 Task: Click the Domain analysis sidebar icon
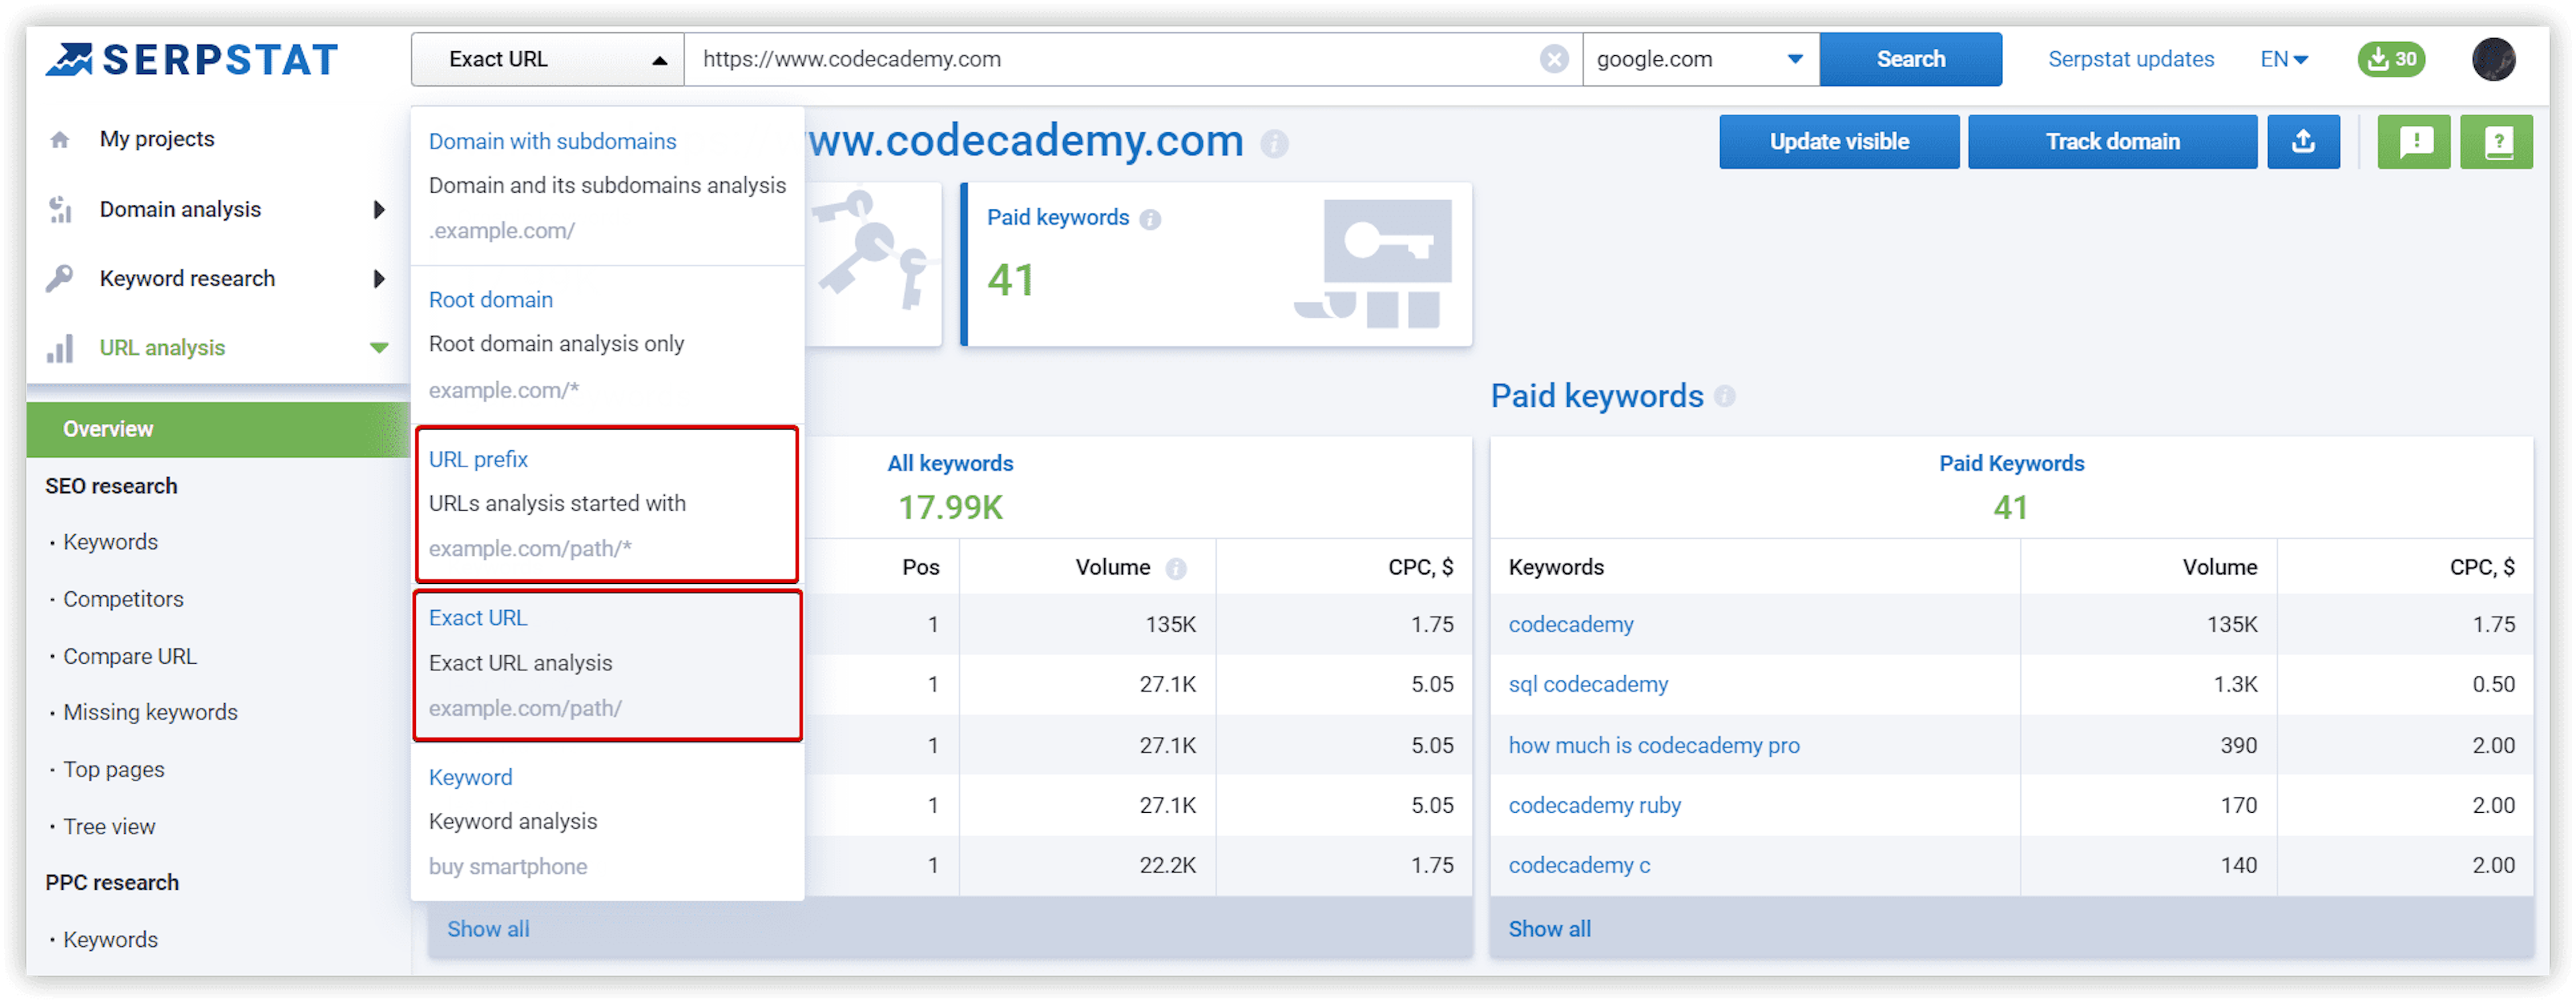point(60,210)
